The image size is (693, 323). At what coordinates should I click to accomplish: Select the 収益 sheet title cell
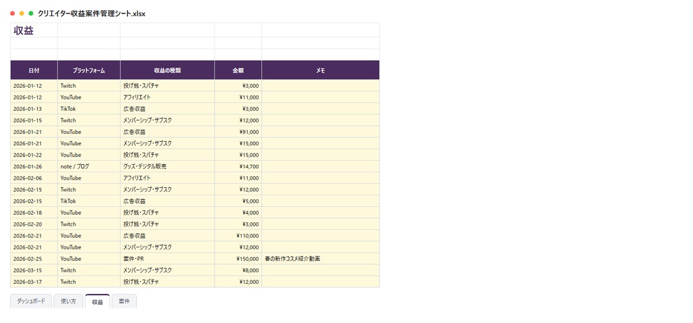(34, 30)
